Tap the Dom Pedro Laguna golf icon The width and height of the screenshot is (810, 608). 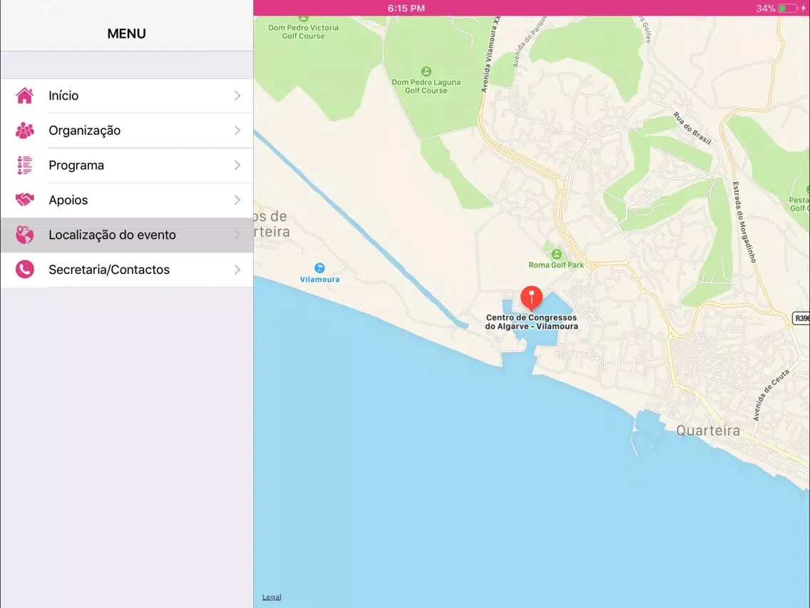[426, 71]
